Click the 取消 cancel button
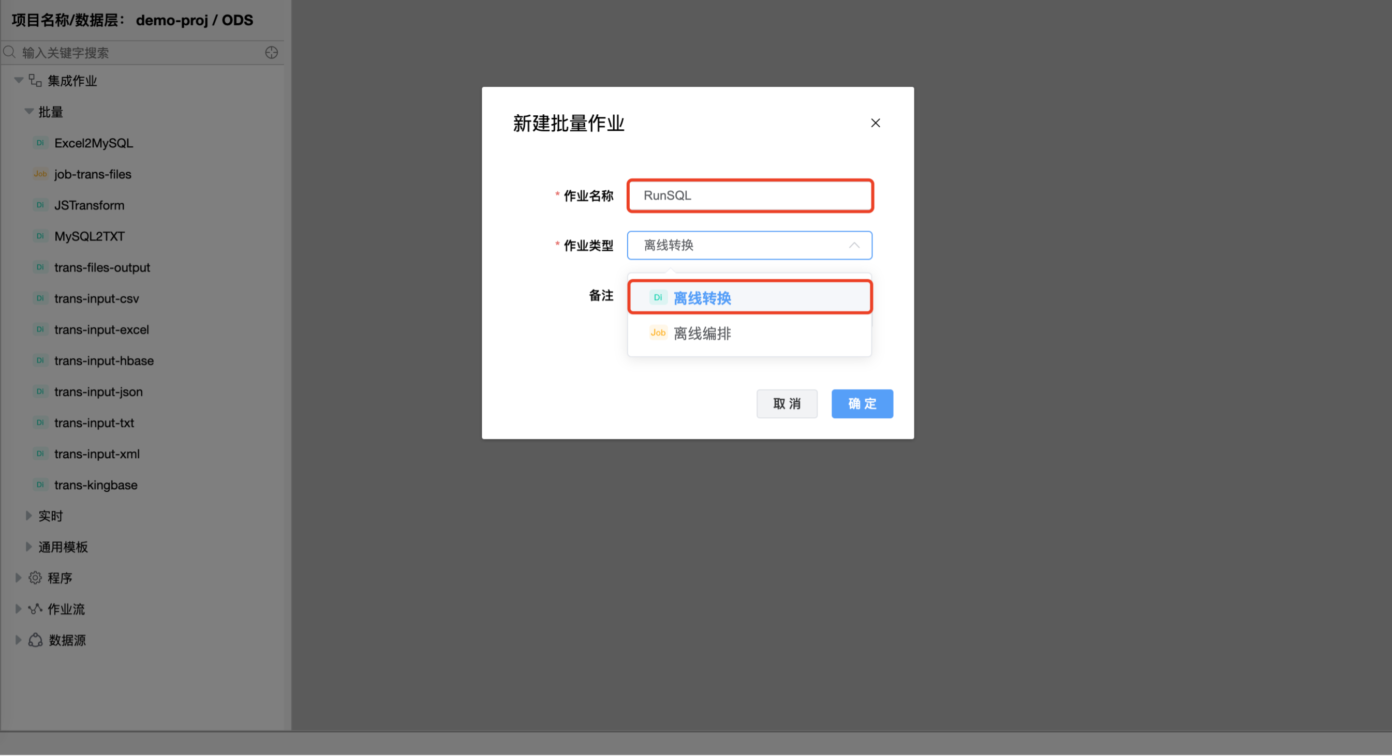The width and height of the screenshot is (1392, 756). pyautogui.click(x=787, y=403)
